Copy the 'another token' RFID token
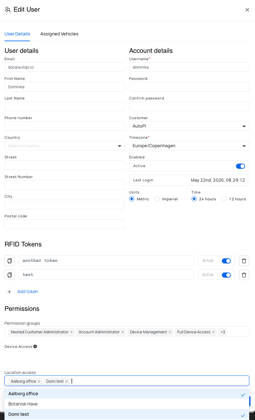This screenshot has height=420, width=255. point(10,261)
